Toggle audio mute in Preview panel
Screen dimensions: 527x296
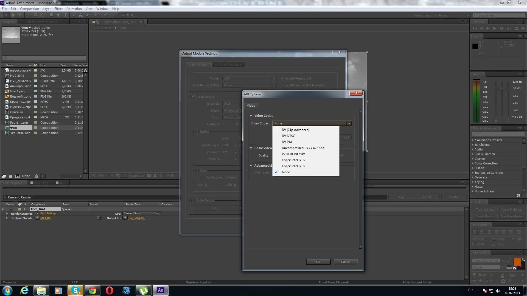click(x=509, y=28)
